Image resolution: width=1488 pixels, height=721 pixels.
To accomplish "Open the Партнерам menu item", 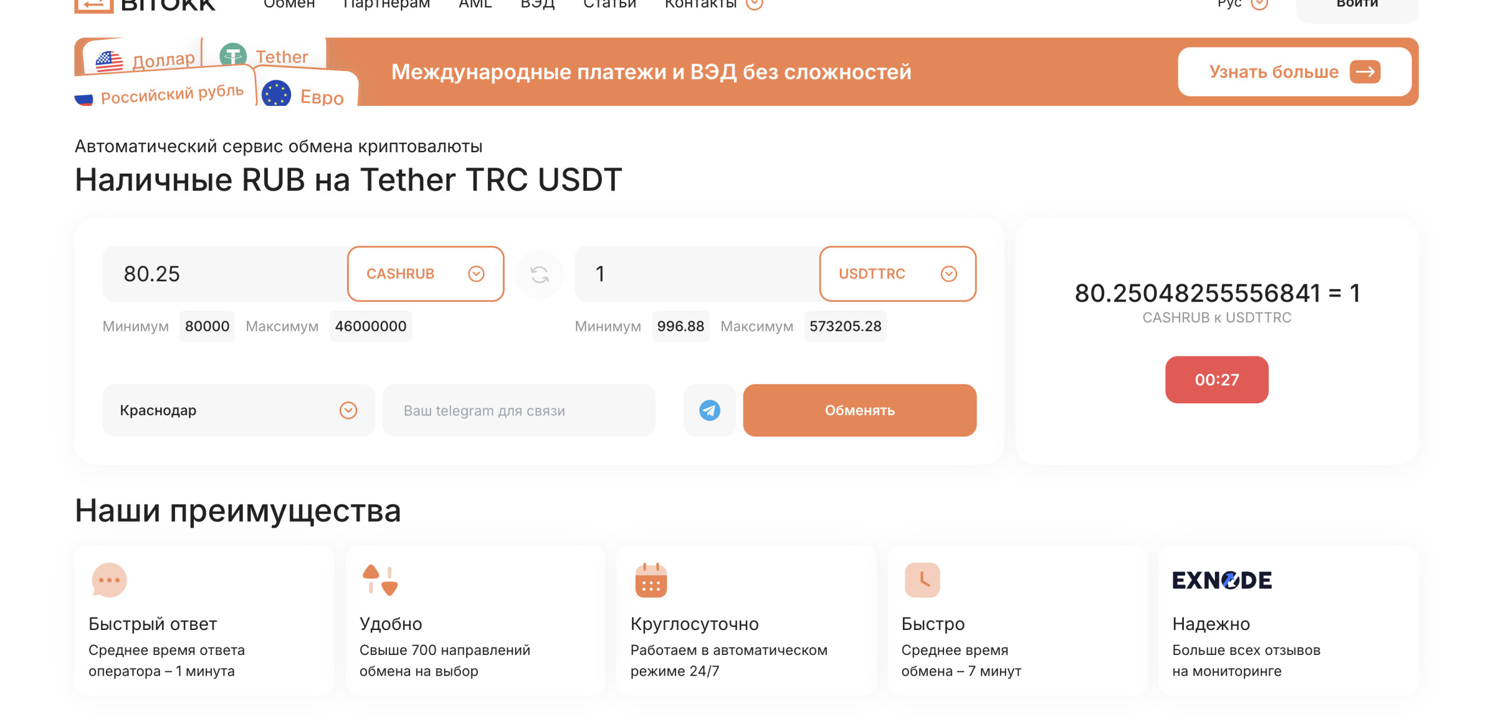I will (x=387, y=4).
